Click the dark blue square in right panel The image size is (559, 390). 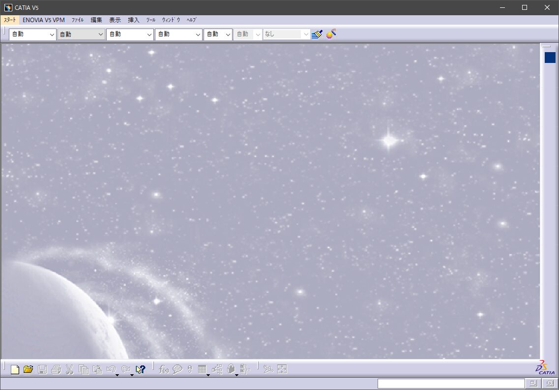pos(550,58)
